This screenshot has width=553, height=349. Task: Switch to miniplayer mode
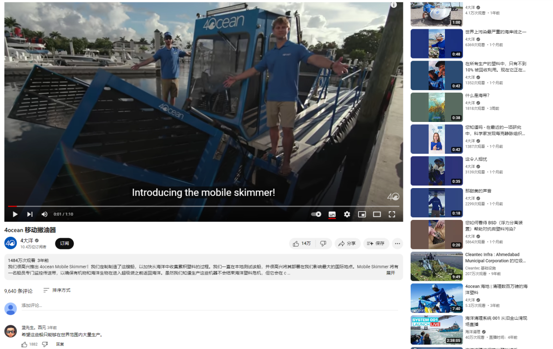tap(362, 214)
